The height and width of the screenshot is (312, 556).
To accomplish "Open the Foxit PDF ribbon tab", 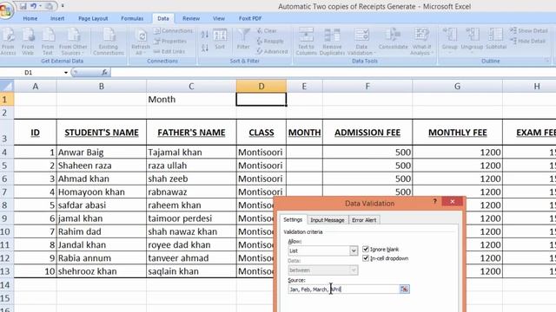I will pos(250,18).
